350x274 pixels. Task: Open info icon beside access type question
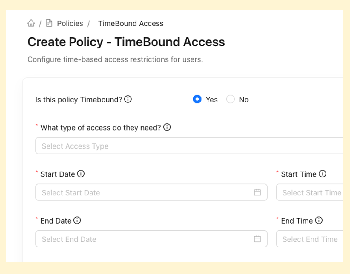click(167, 127)
